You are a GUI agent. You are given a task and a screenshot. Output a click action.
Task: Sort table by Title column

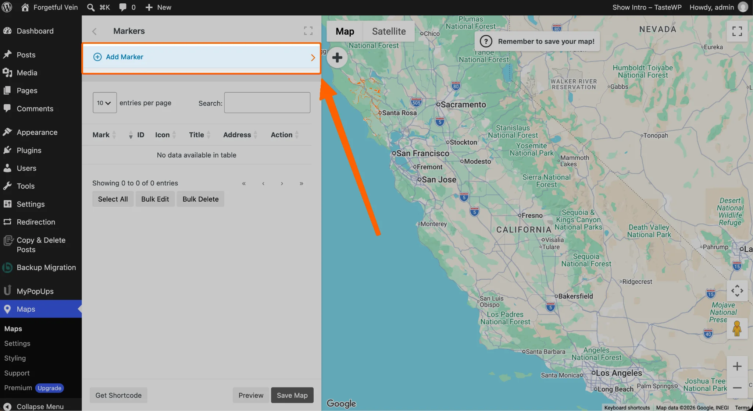click(x=200, y=135)
